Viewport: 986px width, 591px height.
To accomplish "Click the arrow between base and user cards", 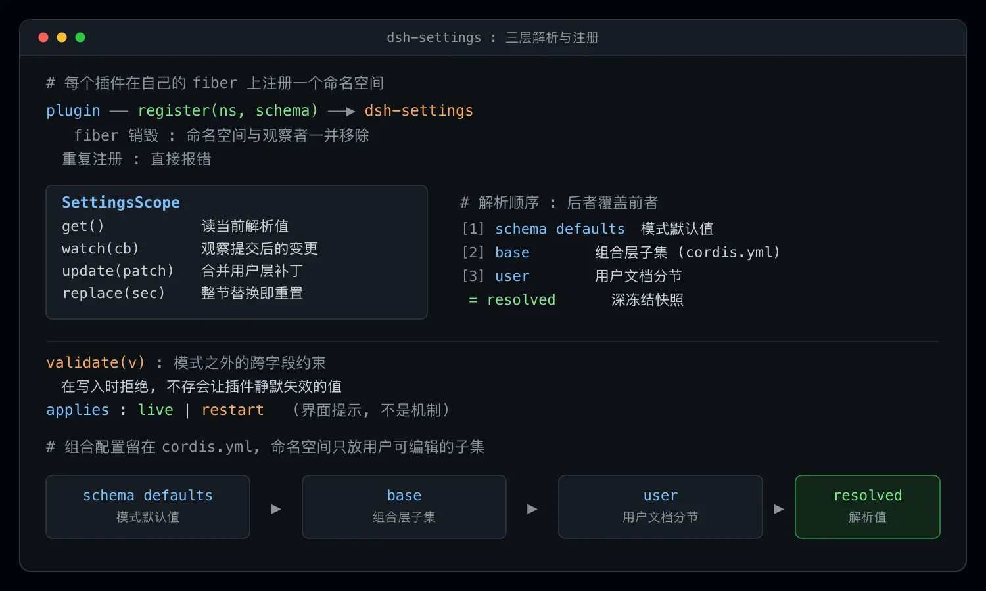I will [x=532, y=508].
